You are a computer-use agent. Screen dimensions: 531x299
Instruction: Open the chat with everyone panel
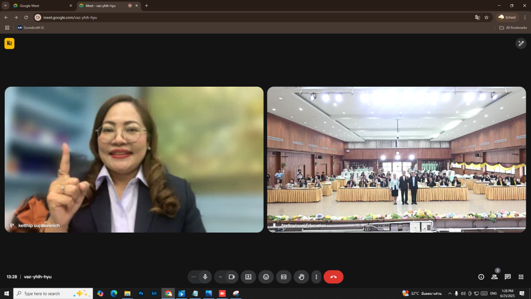tap(508, 277)
